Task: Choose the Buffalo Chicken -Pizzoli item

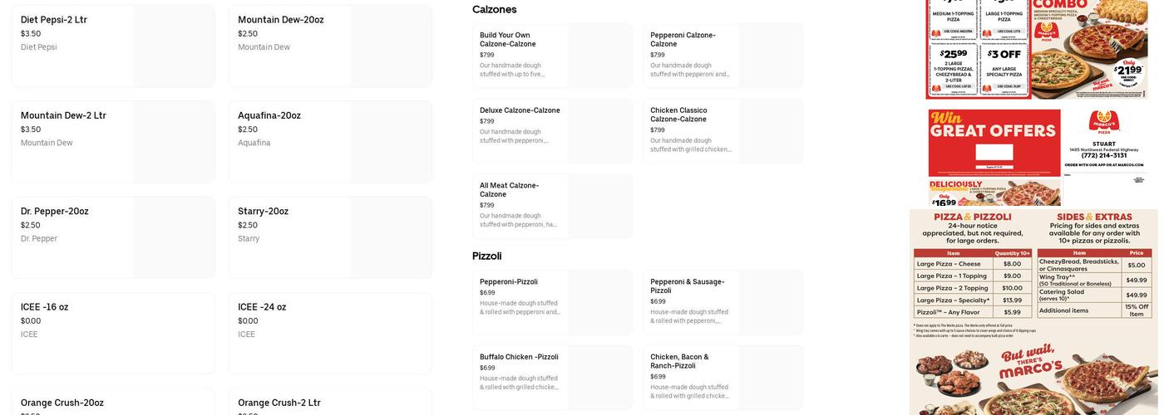Action: [552, 378]
